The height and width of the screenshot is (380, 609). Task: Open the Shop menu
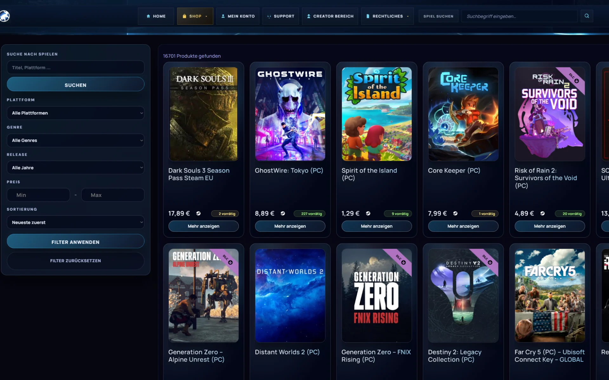point(195,16)
